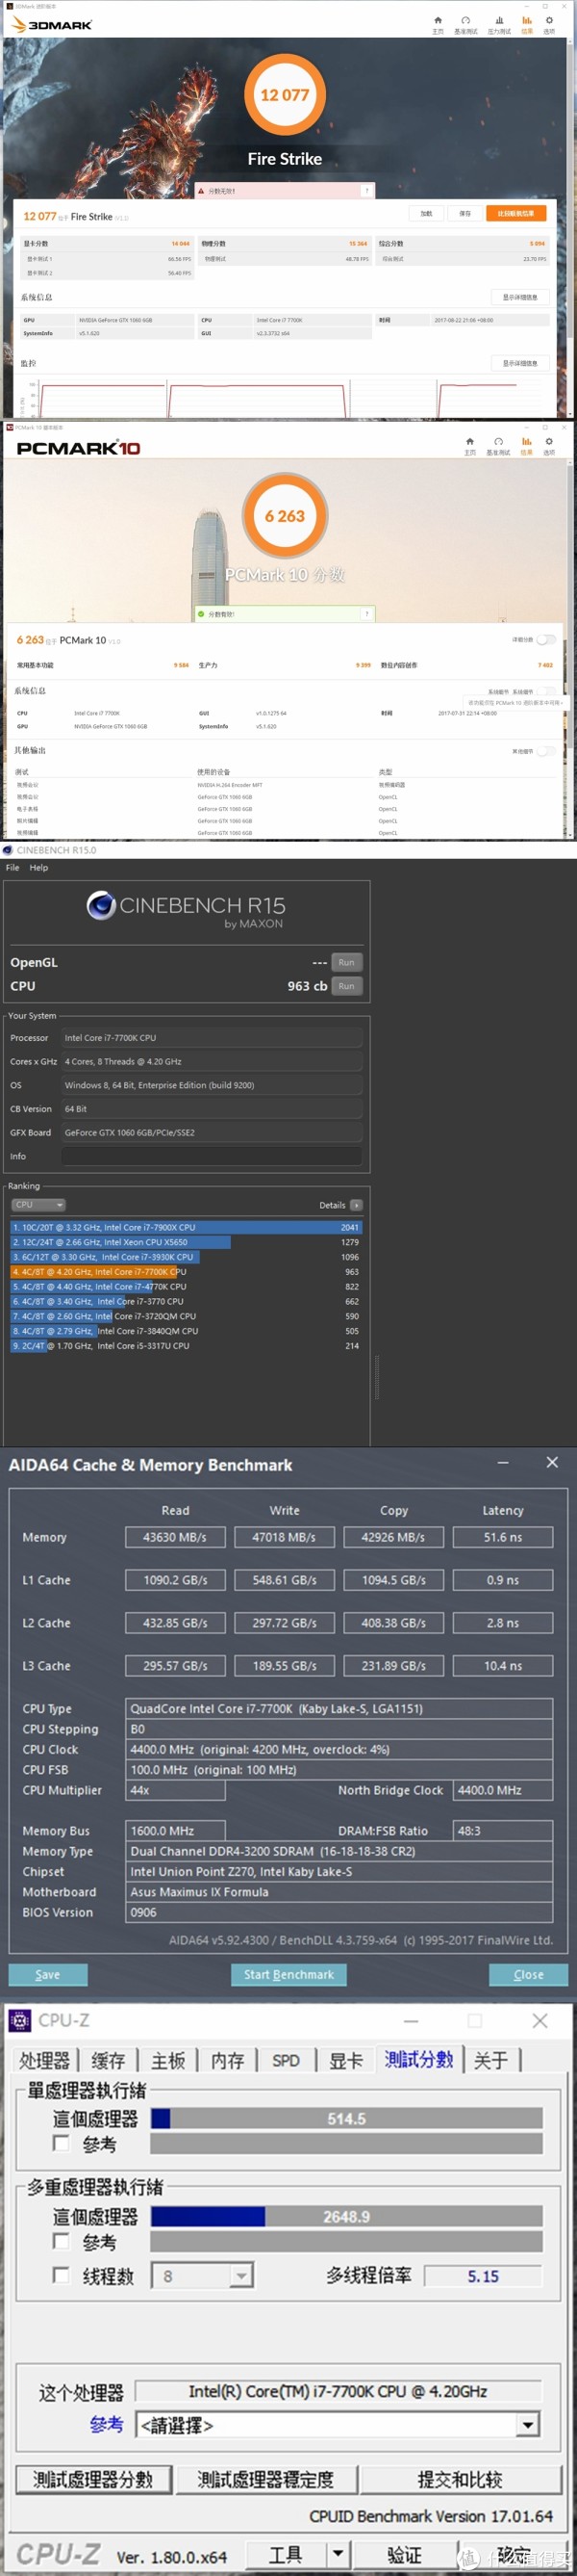The image size is (577, 2576).
Task: Click Cinebench title bar app icon
Action: 8,850
